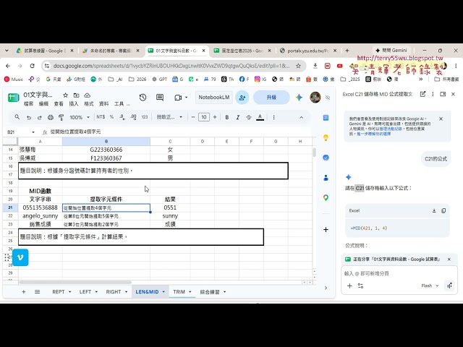
Task: Open Google Keep in side panel
Action: coord(326,138)
